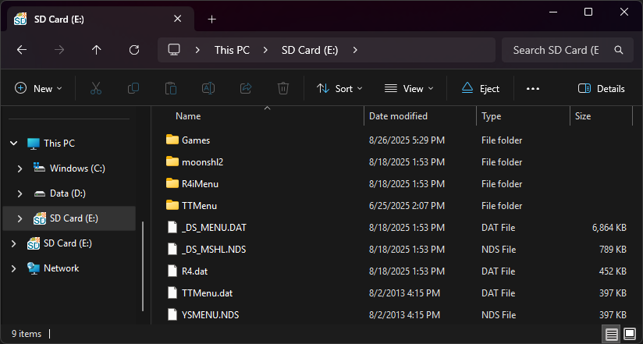
Task: Click This PC breadcrumb in address bar
Action: click(232, 50)
